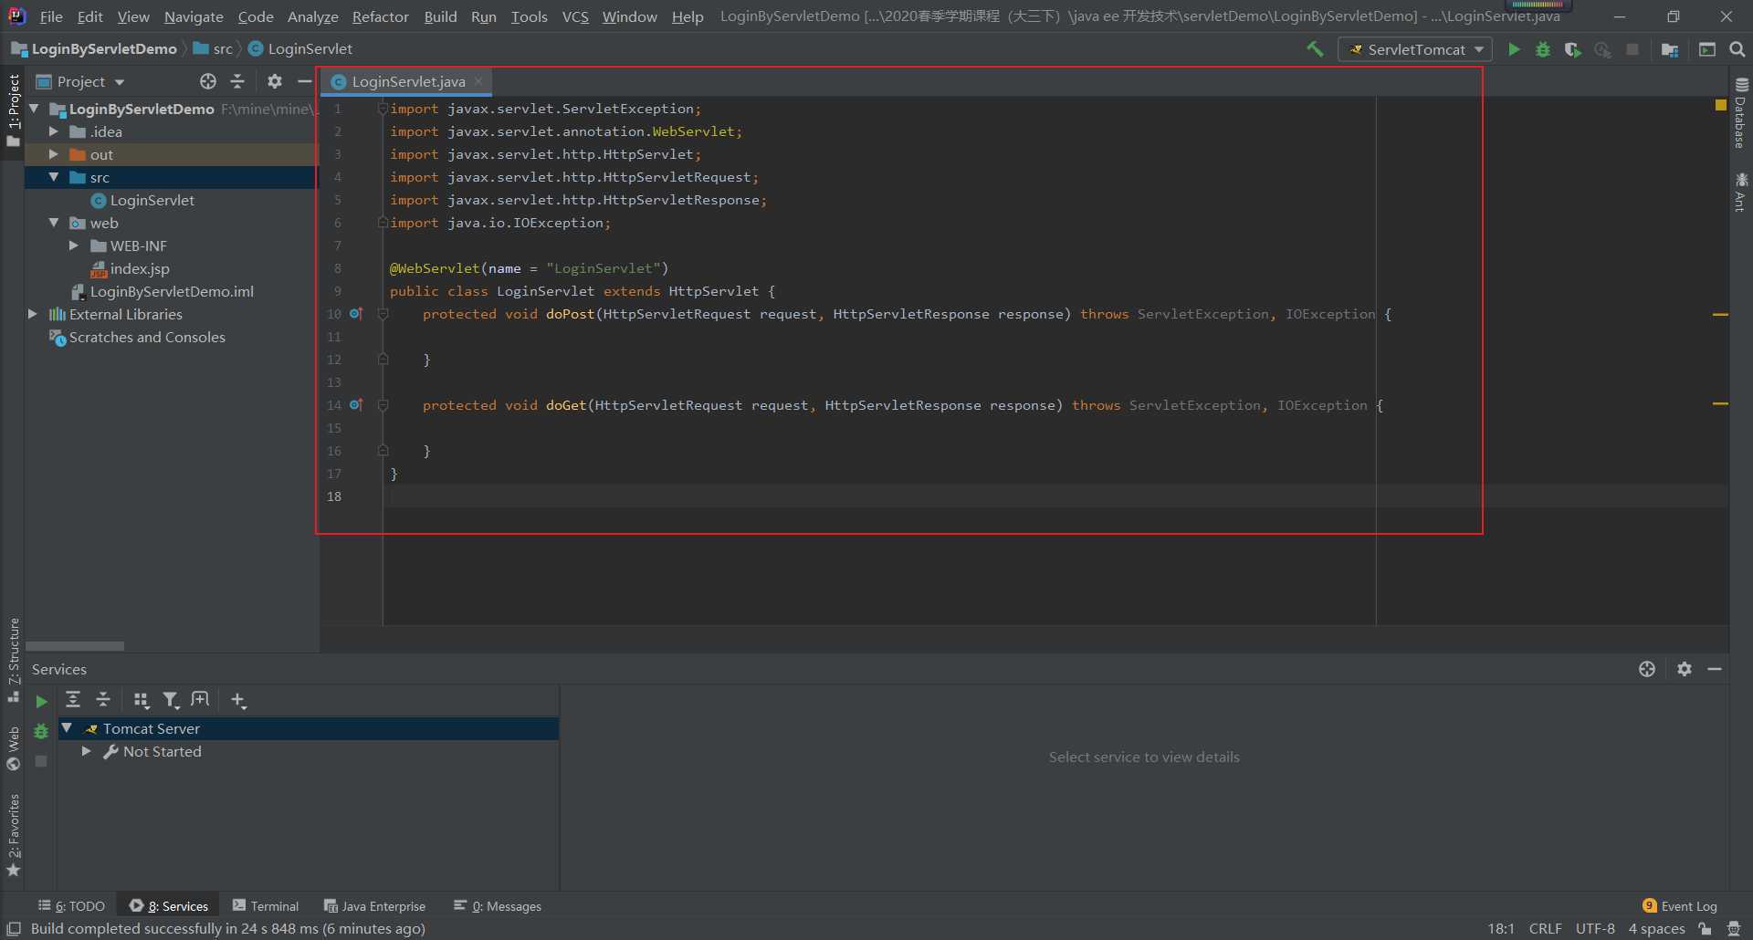This screenshot has height=940, width=1753.
Task: Run with coverage shield icon
Action: pos(1572,49)
